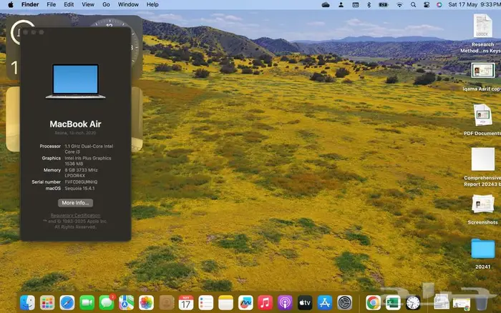Open the App Store in Dock
The image size is (501, 313).
pyautogui.click(x=325, y=302)
